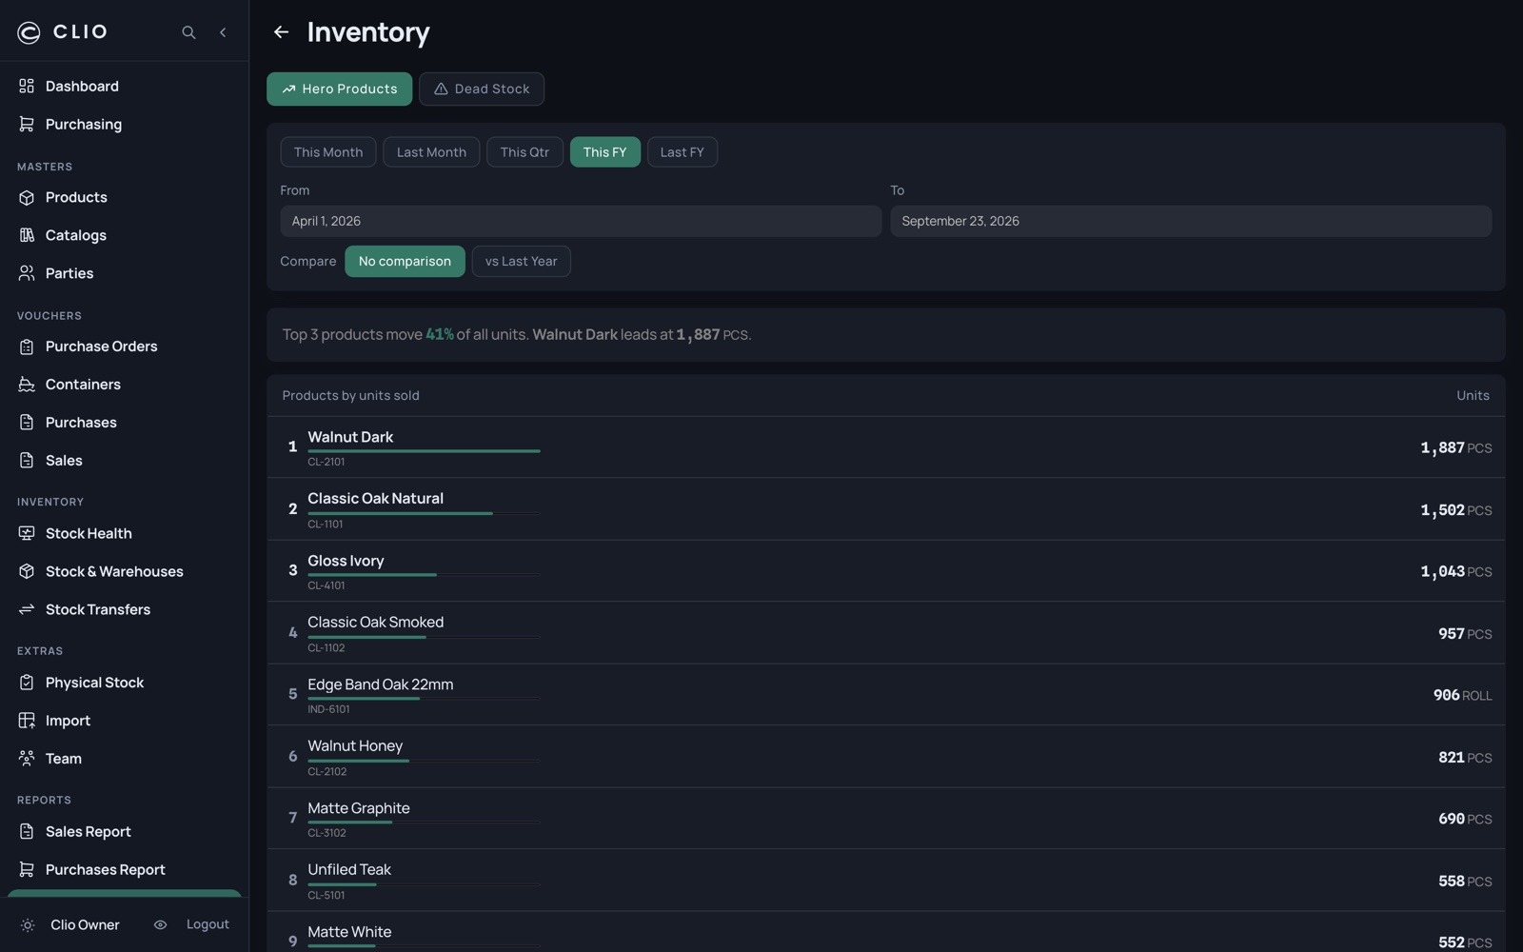Image resolution: width=1523 pixels, height=952 pixels.
Task: Open the To date field
Action: [x=1191, y=222]
